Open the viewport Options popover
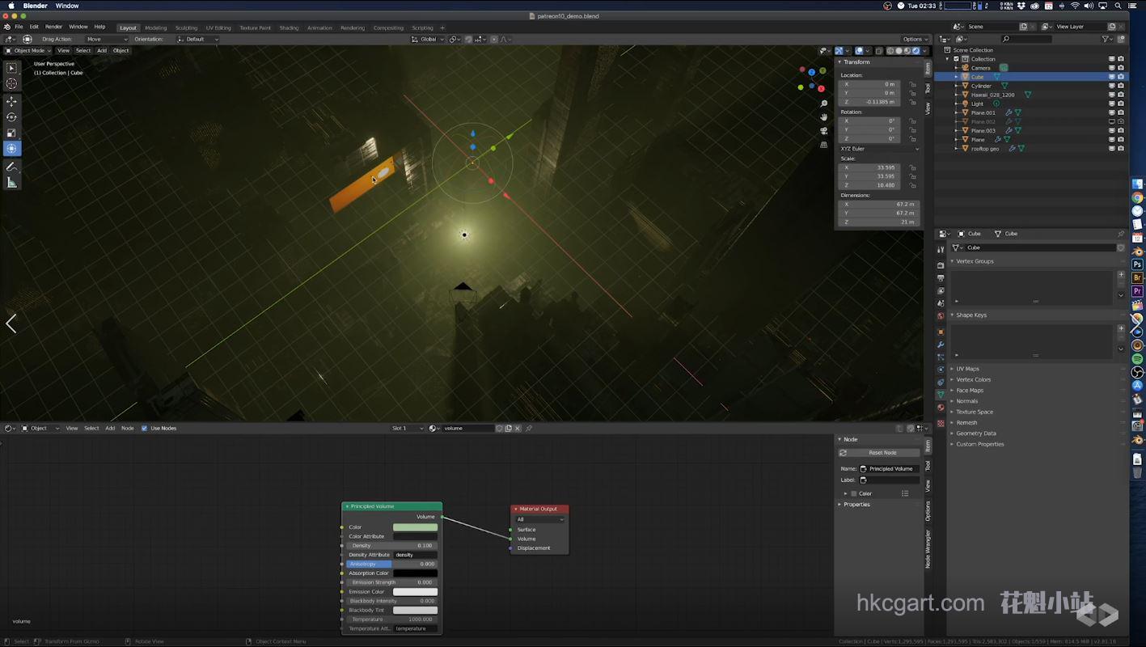 tap(916, 39)
